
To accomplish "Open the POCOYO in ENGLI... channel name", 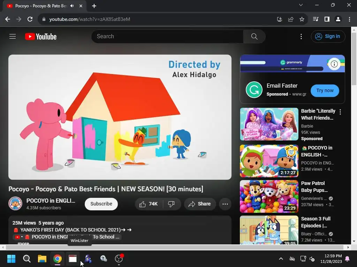I will click(x=51, y=201).
